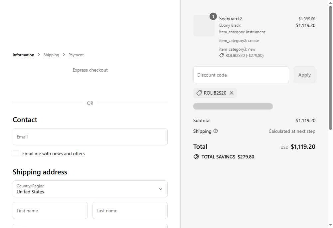Go to Information breadcrumb step

click(23, 55)
